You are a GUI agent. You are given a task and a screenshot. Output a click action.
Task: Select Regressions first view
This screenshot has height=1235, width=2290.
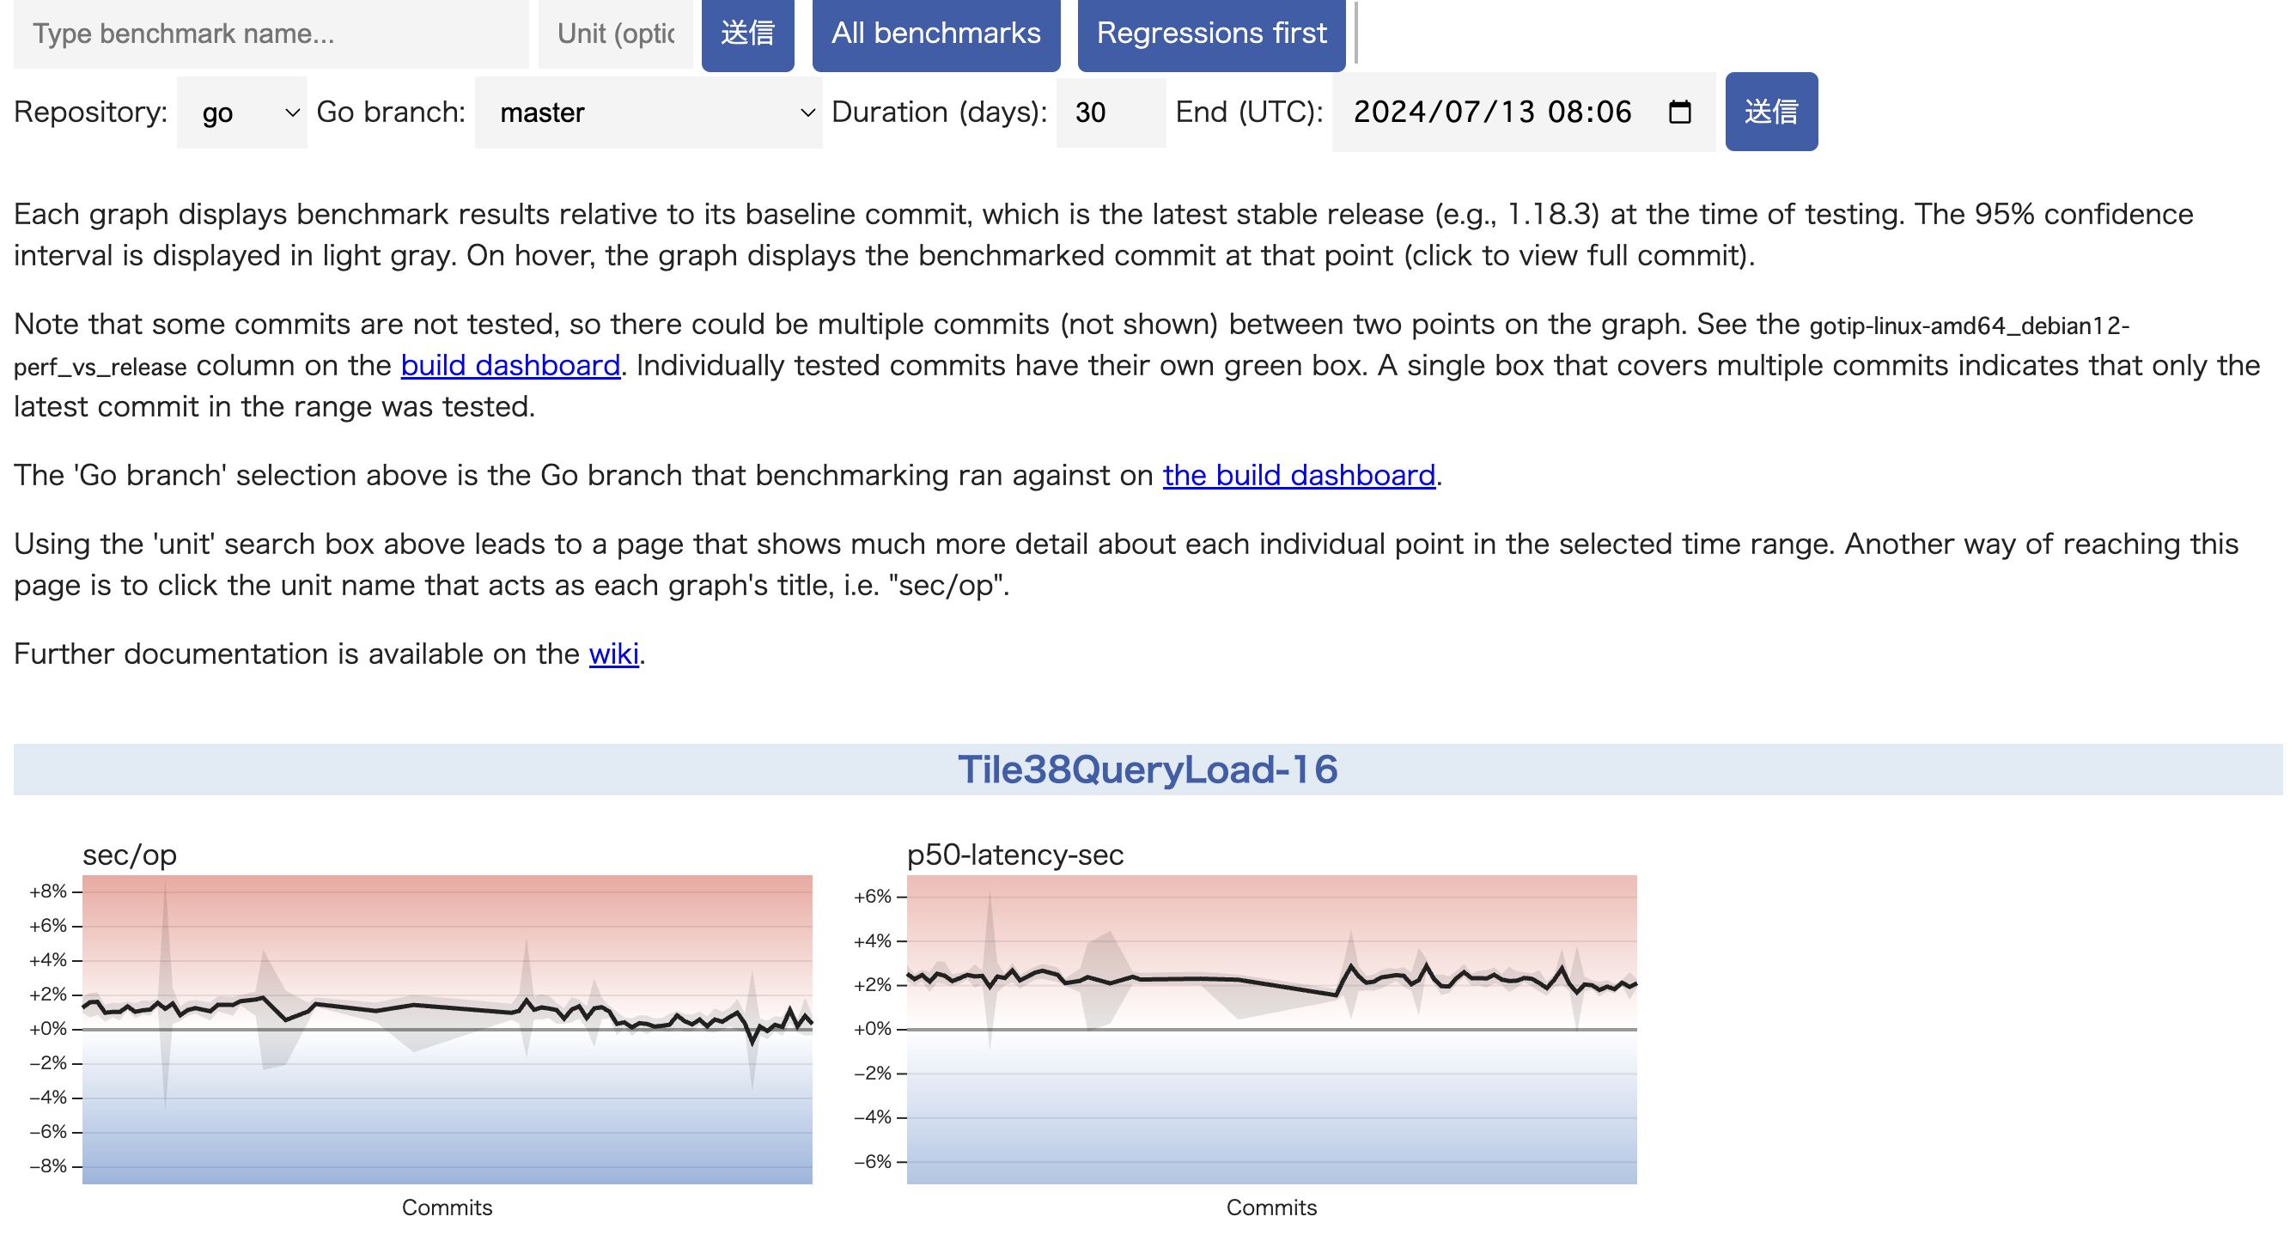pos(1211,33)
